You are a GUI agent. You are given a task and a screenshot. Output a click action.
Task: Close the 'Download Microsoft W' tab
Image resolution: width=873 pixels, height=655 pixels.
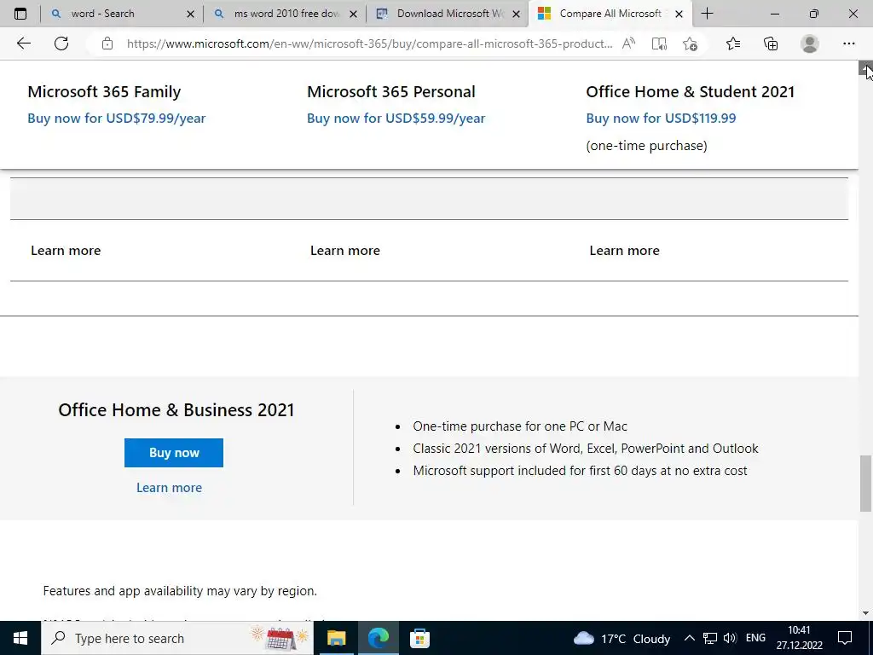(516, 14)
